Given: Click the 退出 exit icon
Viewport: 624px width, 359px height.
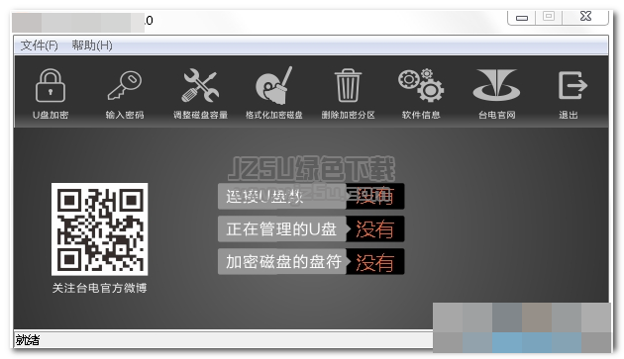Looking at the screenshot, I should click(572, 85).
